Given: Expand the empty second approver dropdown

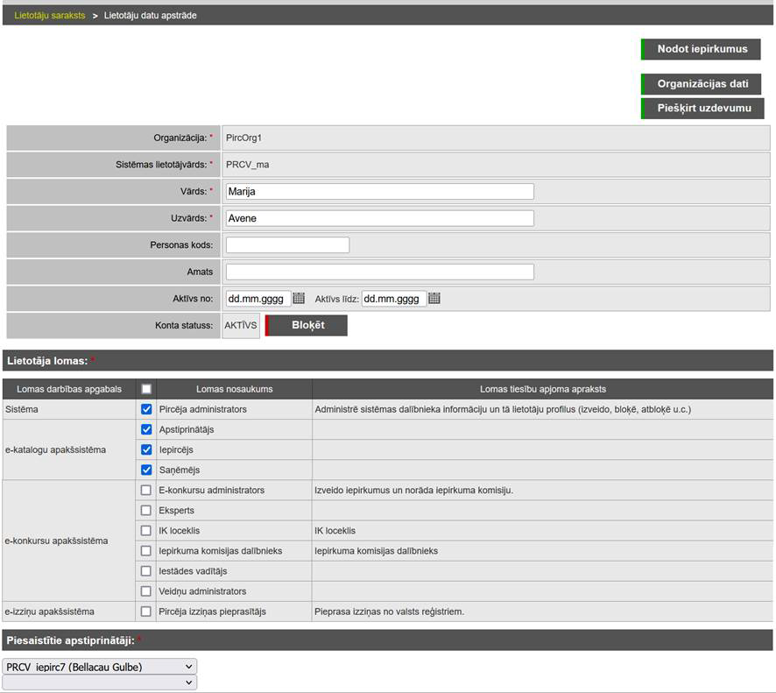Looking at the screenshot, I should point(100,682).
